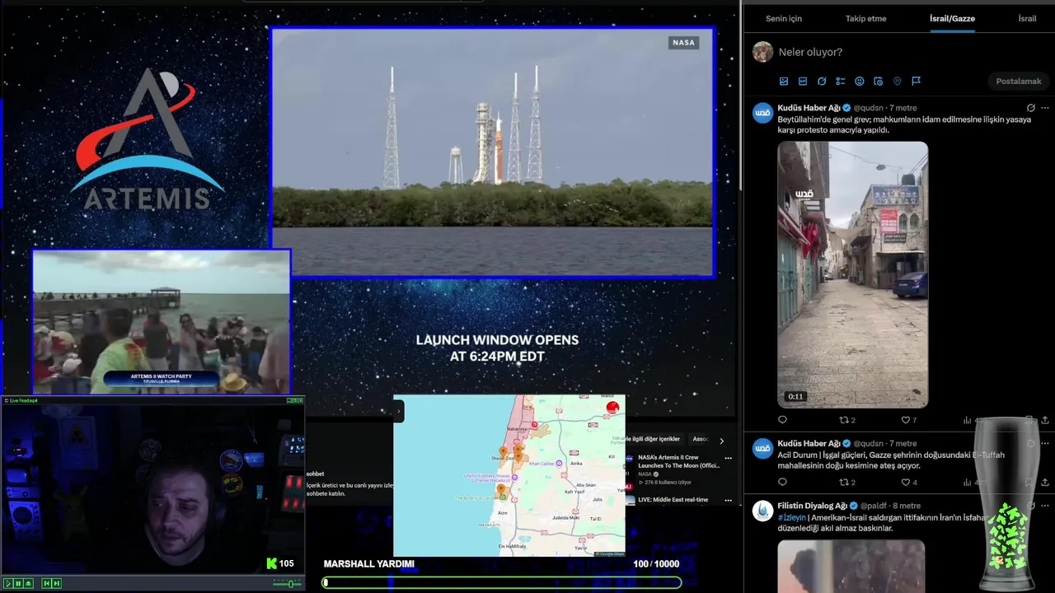1055x593 pixels.
Task: Click the Kick follower count 105
Action: coord(280,563)
